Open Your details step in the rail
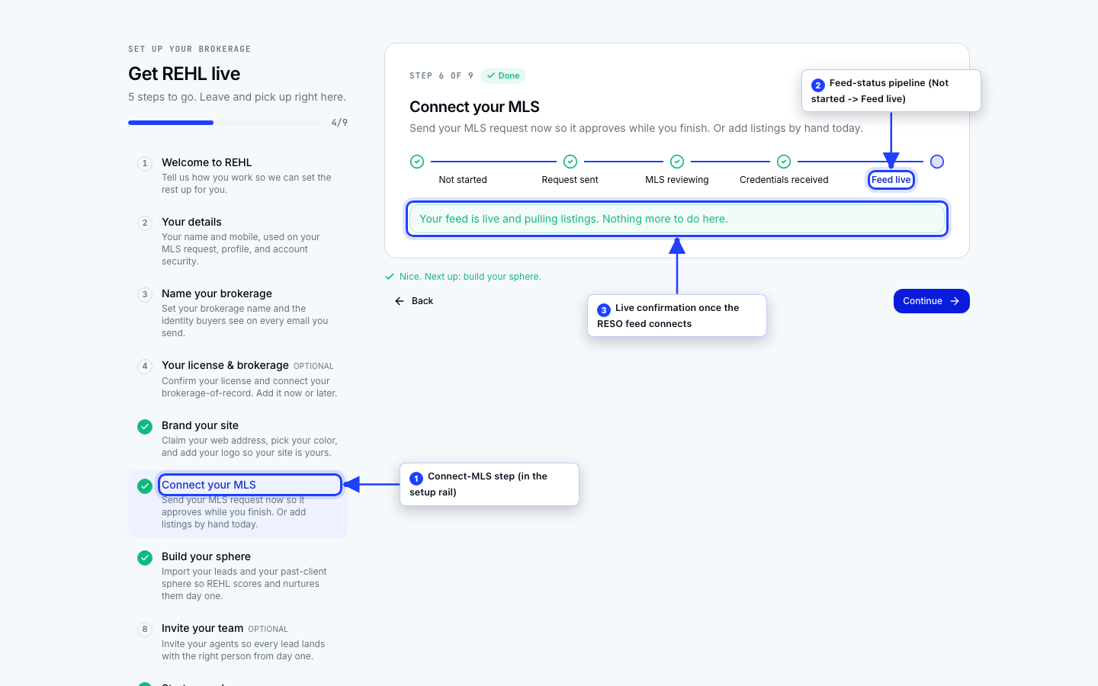1098x686 pixels. (238, 242)
